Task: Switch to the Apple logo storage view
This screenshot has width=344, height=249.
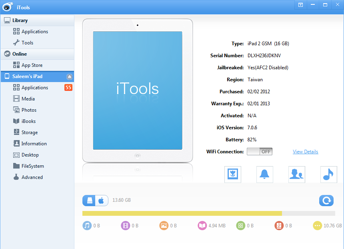Action: pos(102,201)
